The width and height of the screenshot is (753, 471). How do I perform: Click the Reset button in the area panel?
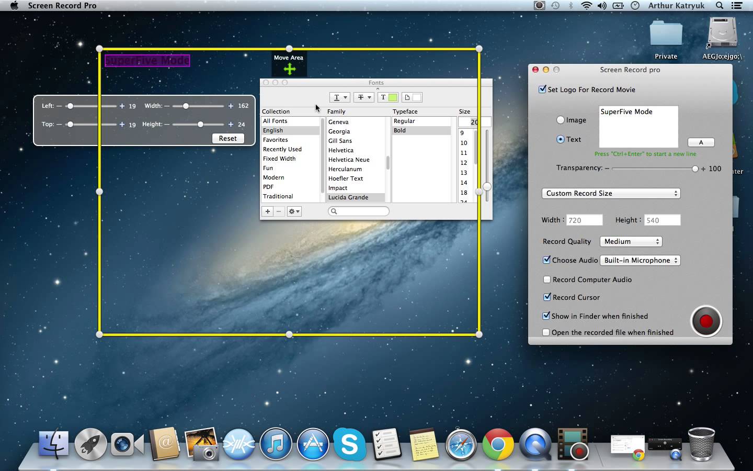click(x=228, y=138)
